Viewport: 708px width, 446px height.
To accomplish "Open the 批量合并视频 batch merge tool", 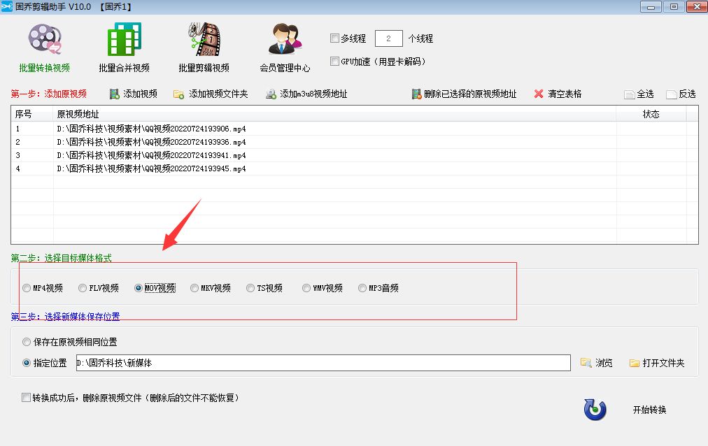I will (x=124, y=48).
